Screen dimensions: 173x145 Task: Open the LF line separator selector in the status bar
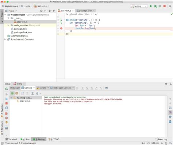coord(148,143)
